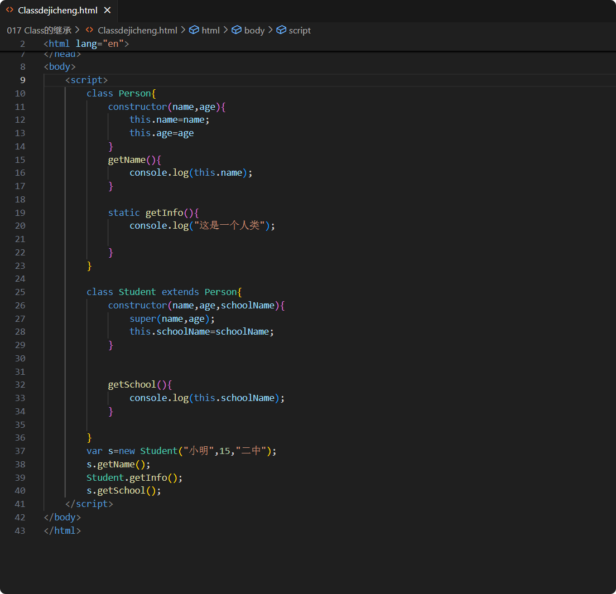Click the cube icon beside html breadcrumb
The width and height of the screenshot is (616, 594).
tap(194, 30)
